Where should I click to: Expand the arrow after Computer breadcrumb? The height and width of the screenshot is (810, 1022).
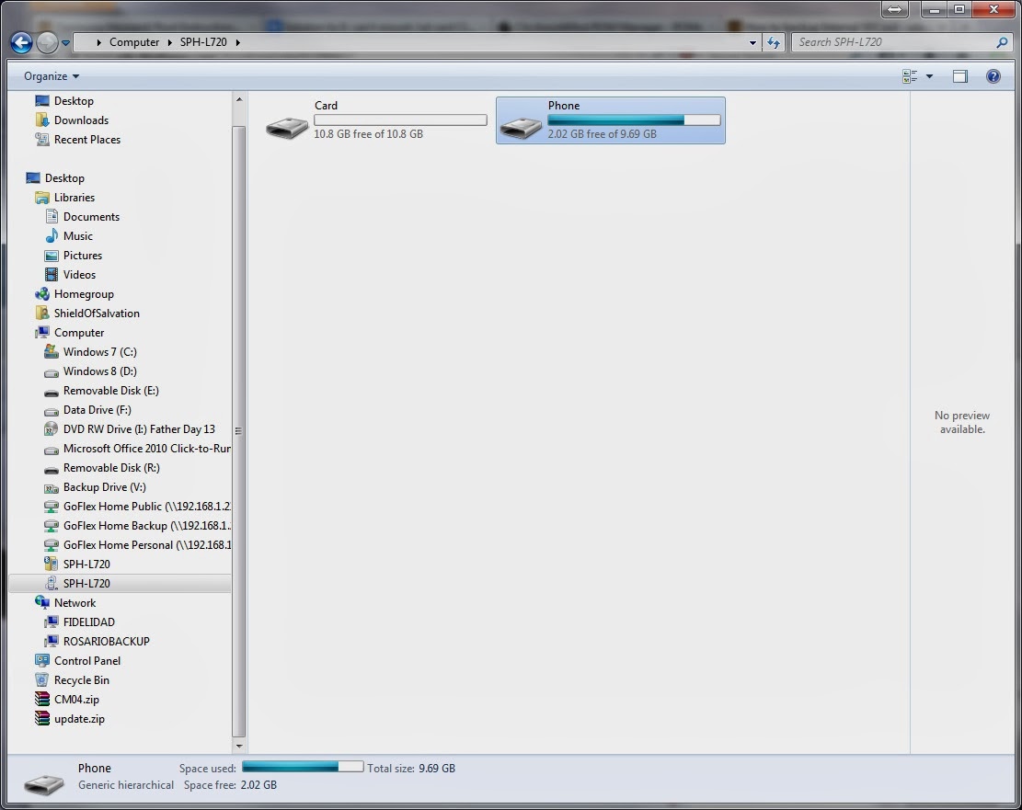click(x=169, y=42)
